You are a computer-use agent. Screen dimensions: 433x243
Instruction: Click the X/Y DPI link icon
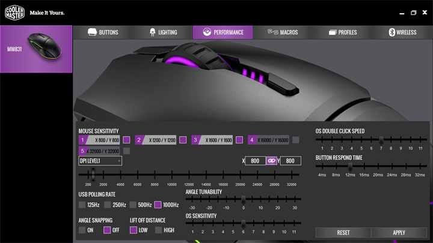272,161
